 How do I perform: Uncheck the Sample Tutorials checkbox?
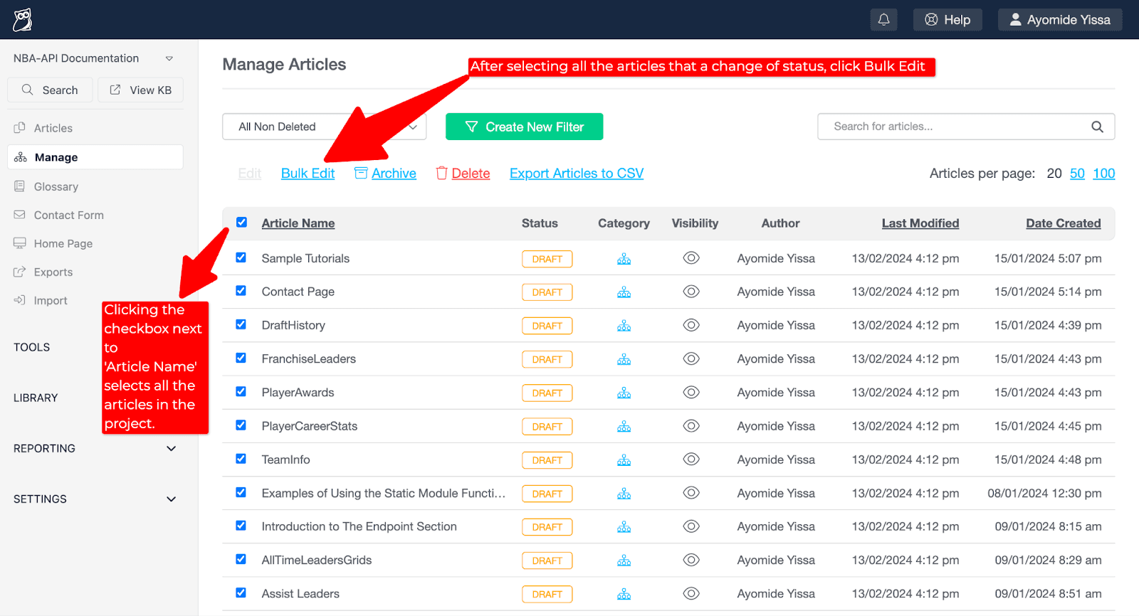pos(241,257)
